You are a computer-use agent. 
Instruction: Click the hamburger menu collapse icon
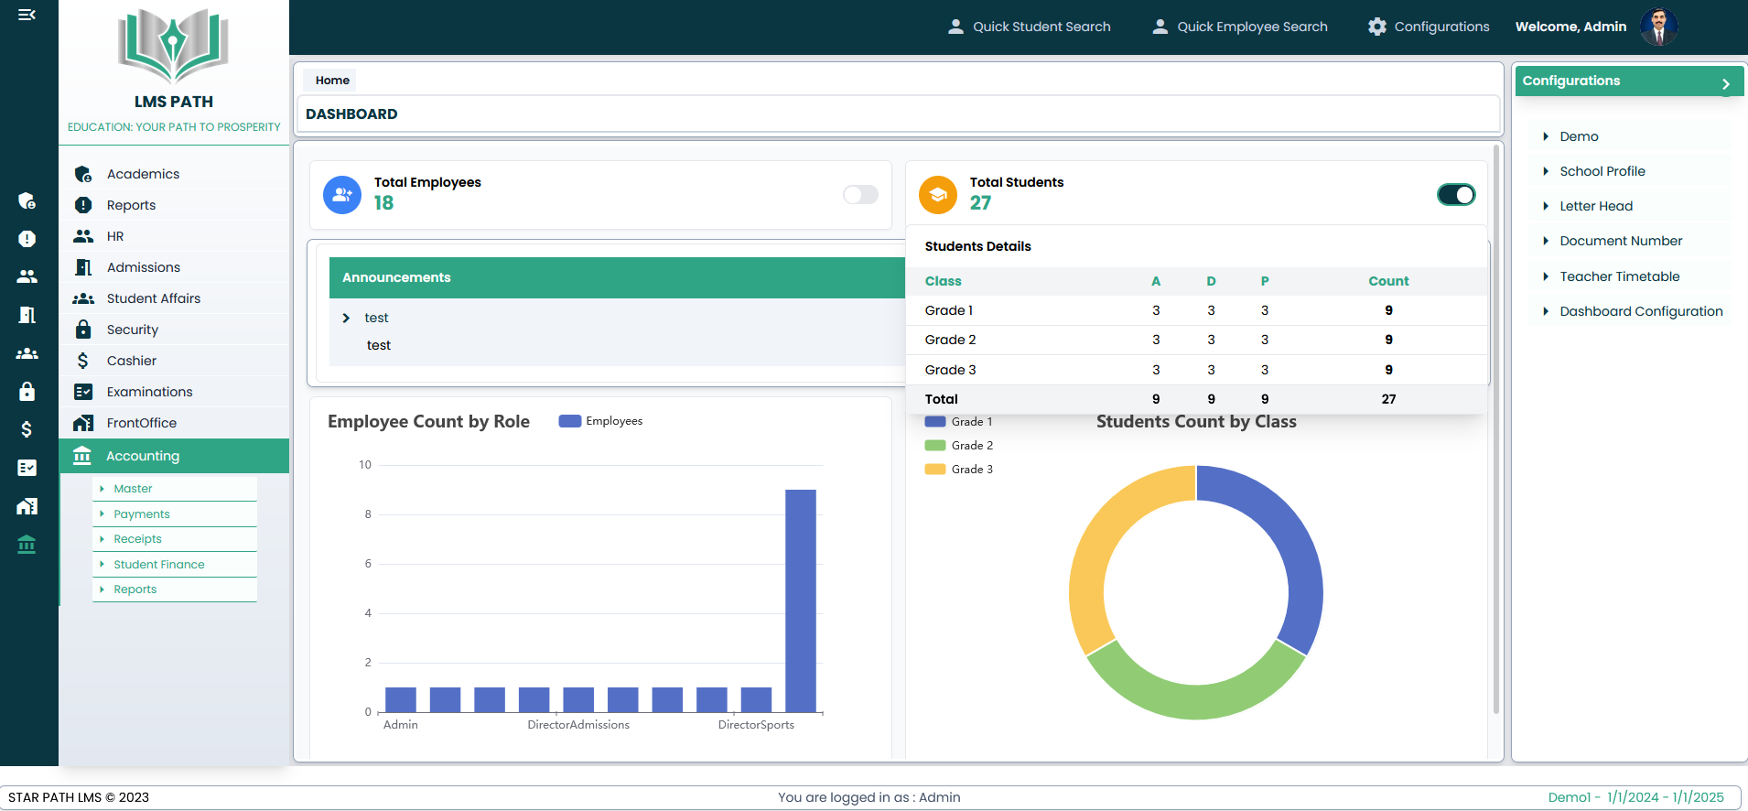click(27, 15)
